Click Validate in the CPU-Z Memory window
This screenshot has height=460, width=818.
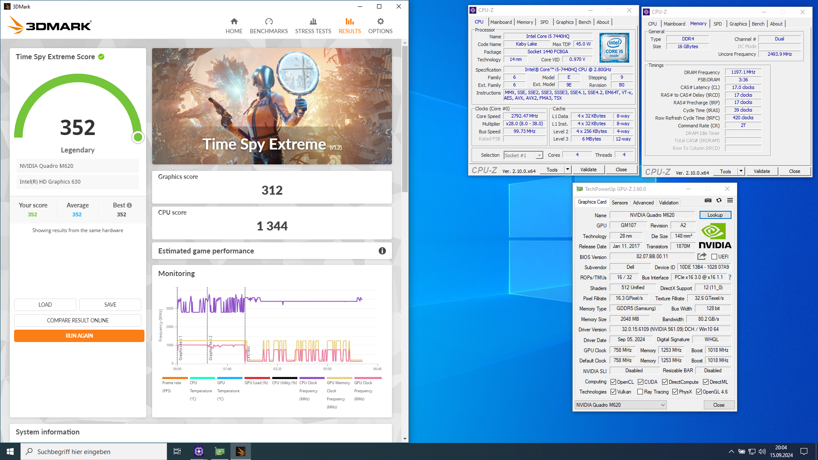(762, 171)
